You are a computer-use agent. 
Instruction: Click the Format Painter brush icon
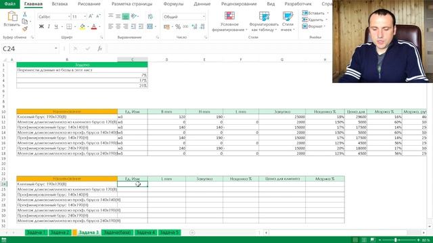[x=25, y=28]
